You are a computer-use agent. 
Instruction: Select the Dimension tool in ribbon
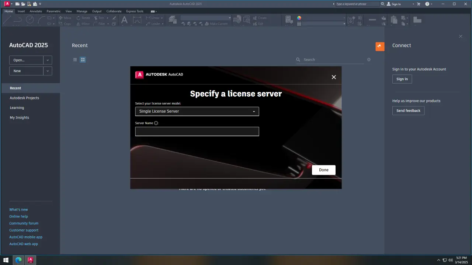click(137, 20)
